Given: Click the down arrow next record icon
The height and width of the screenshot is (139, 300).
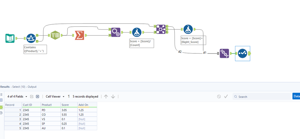Looking at the screenshot, I should [113, 97].
